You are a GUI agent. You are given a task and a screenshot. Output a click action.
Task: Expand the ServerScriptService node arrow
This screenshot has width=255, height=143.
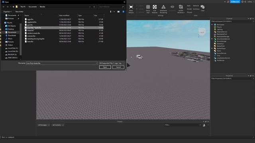212,39
